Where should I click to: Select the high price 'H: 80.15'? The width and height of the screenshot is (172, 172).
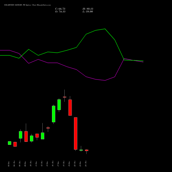coord(88,9)
